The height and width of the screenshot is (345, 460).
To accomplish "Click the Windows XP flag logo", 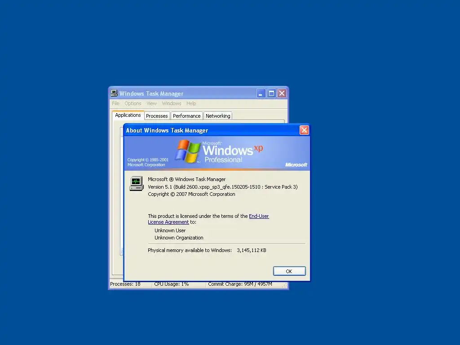I will pyautogui.click(x=187, y=151).
